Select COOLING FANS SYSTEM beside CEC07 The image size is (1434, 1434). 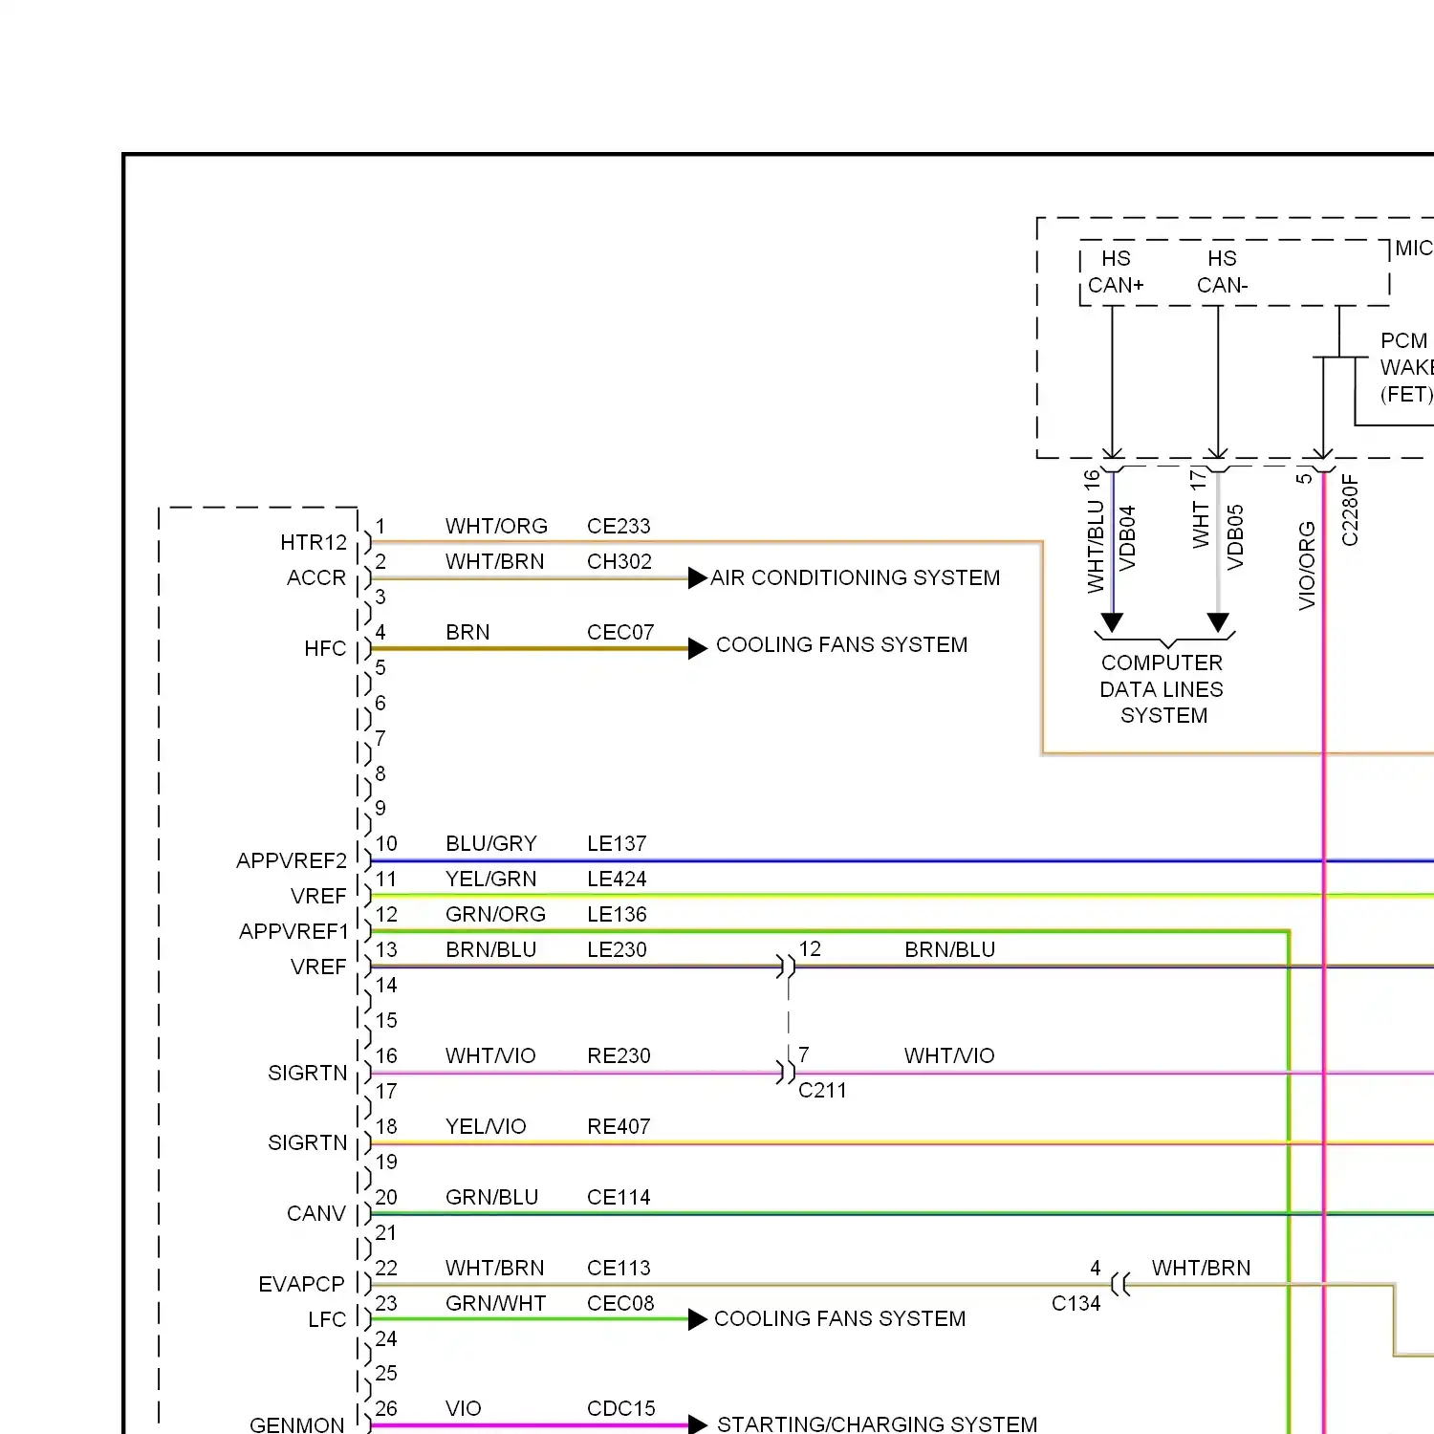point(842,645)
